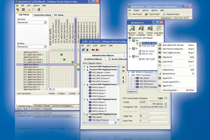Collapse the IO tree node
The width and height of the screenshot is (210, 140).
point(130,49)
